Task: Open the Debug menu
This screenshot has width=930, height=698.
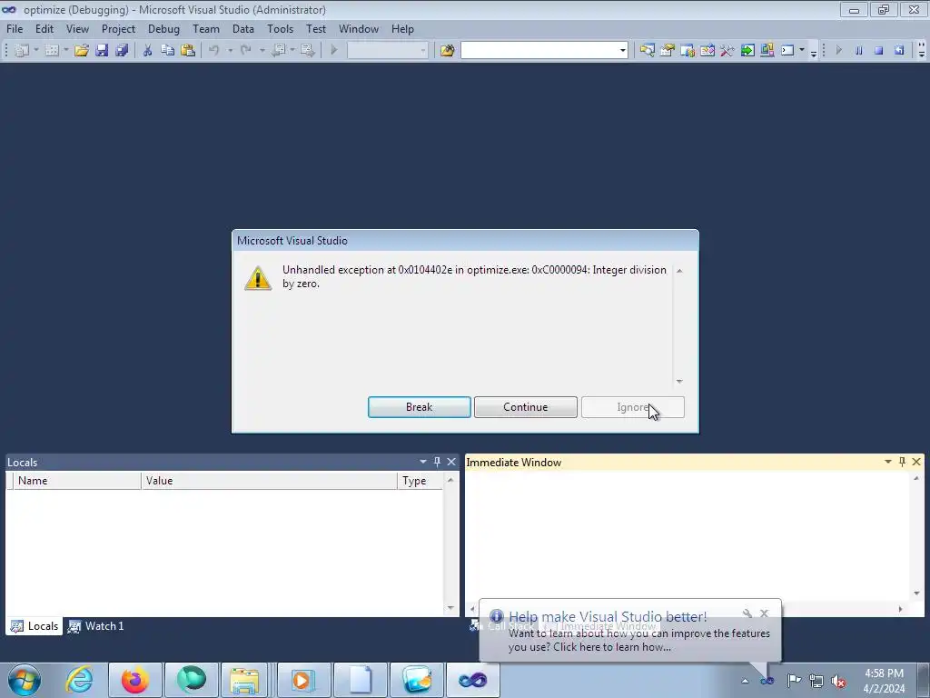Action: tap(163, 28)
